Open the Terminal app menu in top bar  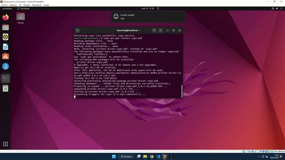23,8
